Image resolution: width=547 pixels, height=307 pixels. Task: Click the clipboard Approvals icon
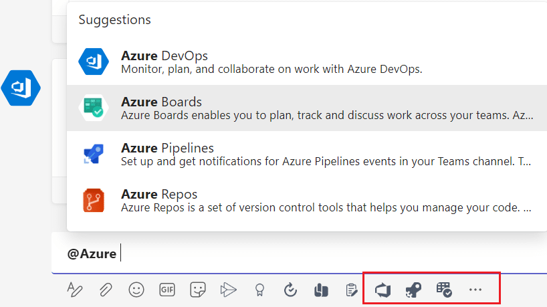351,290
